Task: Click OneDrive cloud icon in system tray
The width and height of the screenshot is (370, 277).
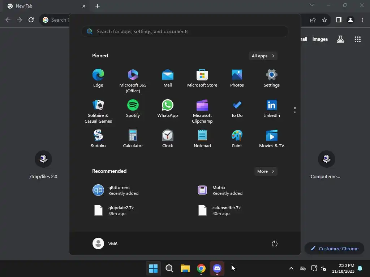Action: [x=303, y=268]
